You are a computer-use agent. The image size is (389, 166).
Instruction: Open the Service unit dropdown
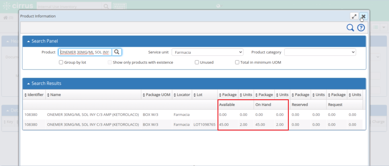point(207,52)
